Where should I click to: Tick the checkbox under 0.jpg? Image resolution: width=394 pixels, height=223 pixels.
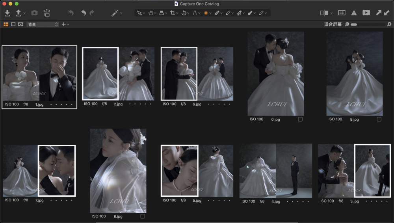click(x=300, y=119)
